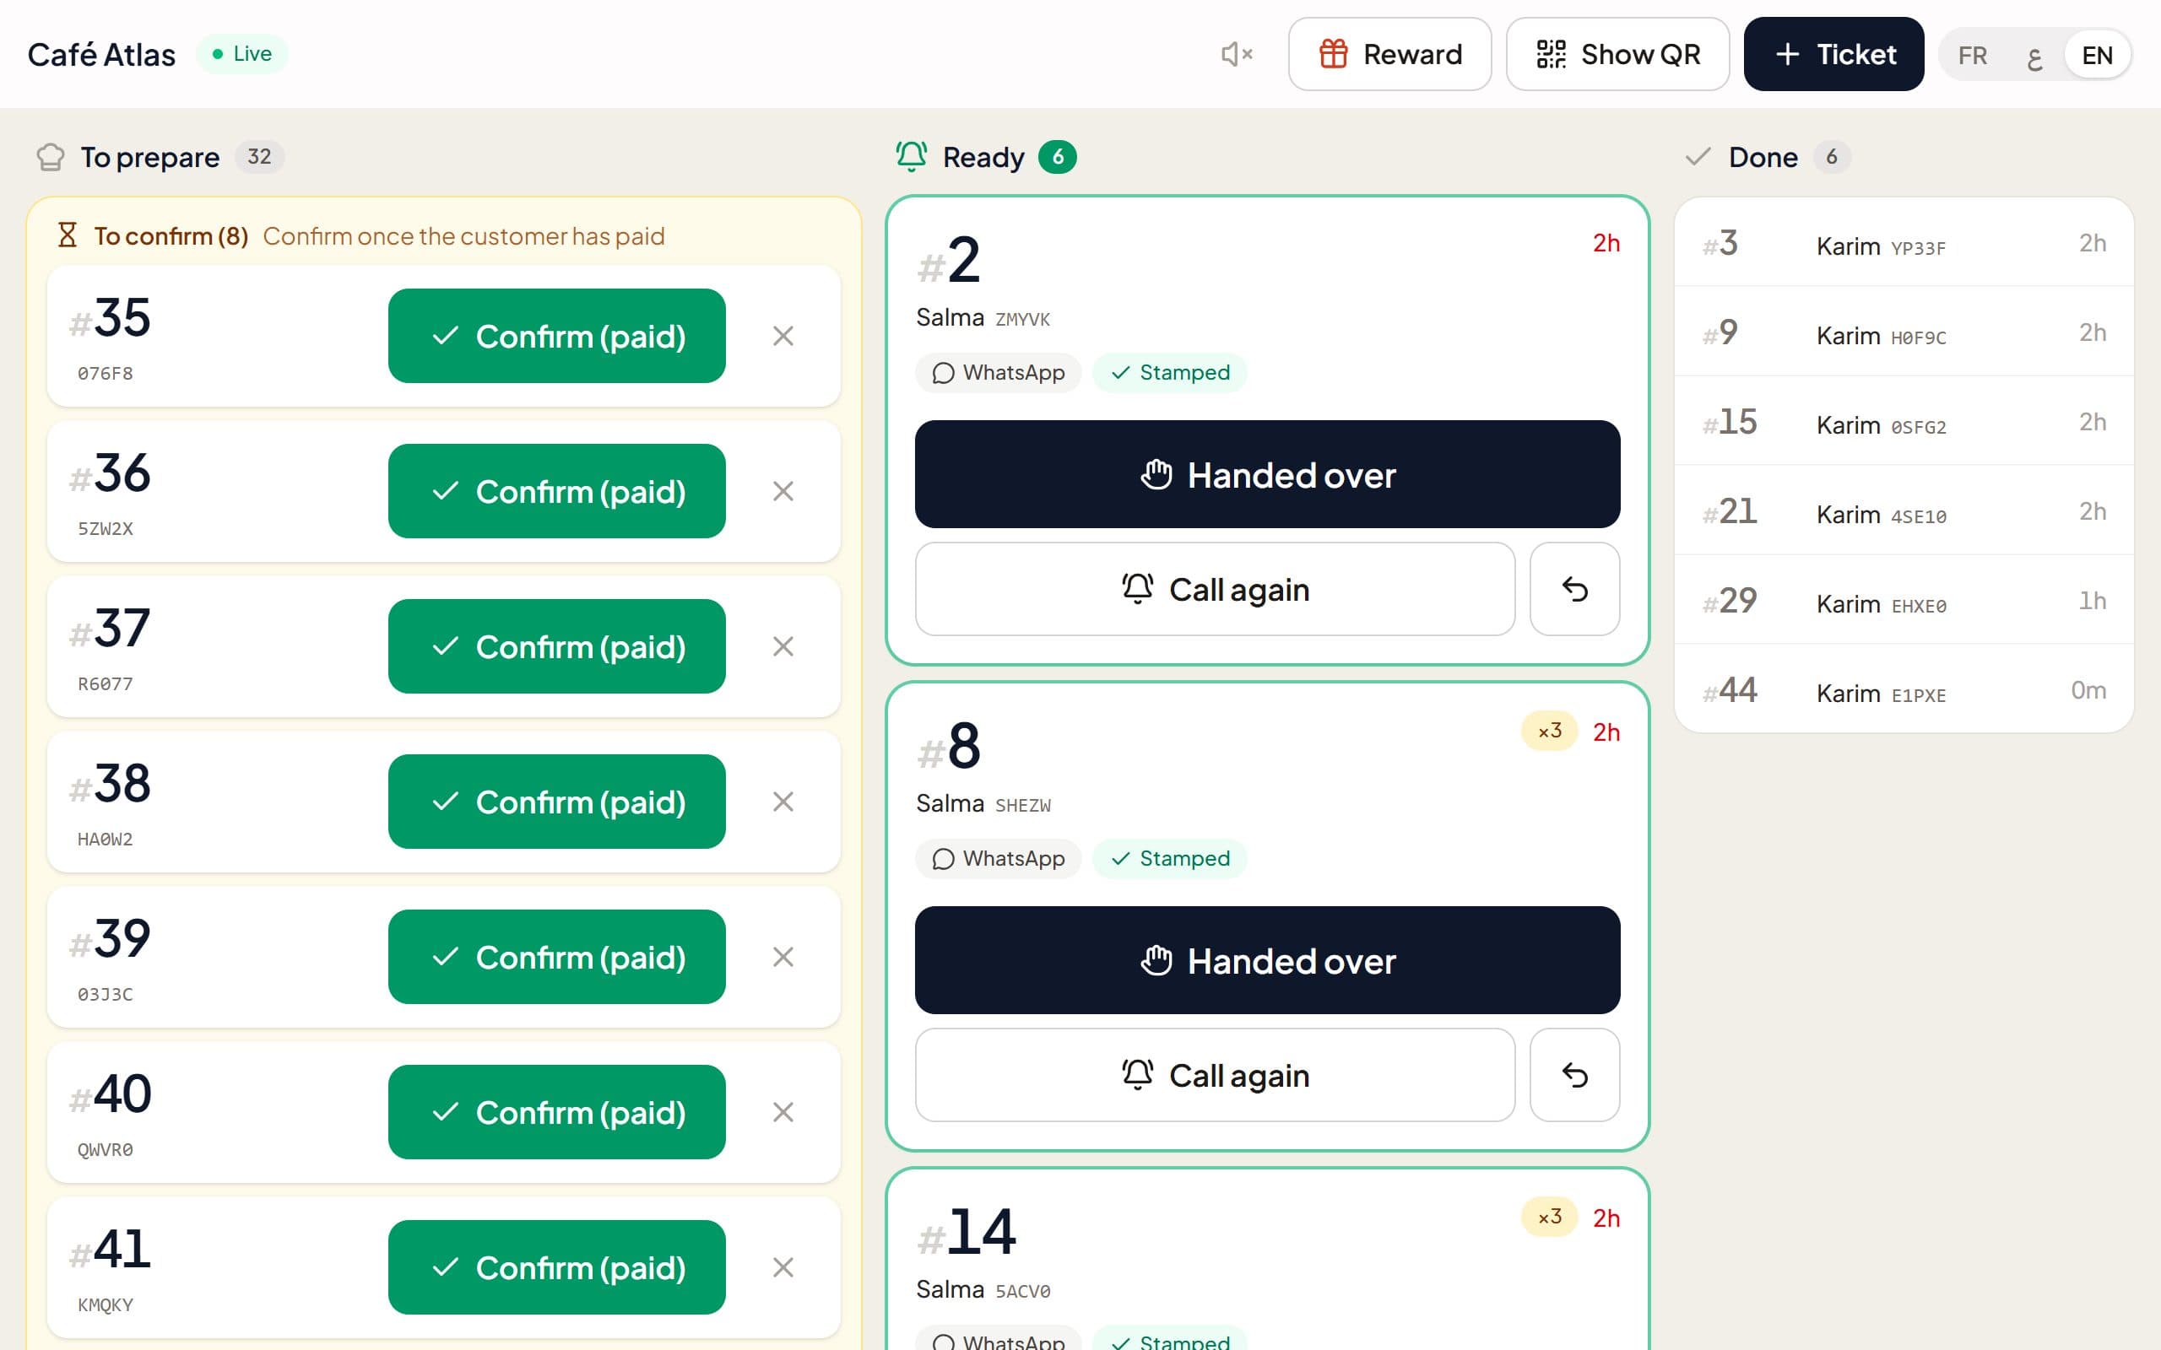This screenshot has height=1350, width=2161.
Task: Dismiss ticket #36 with X
Action: (783, 491)
